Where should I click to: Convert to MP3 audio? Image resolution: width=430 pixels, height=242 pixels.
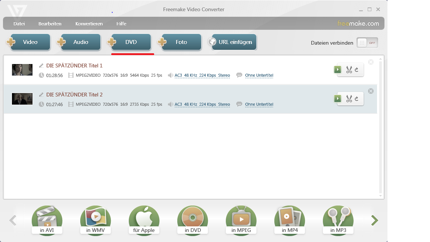pyautogui.click(x=338, y=220)
